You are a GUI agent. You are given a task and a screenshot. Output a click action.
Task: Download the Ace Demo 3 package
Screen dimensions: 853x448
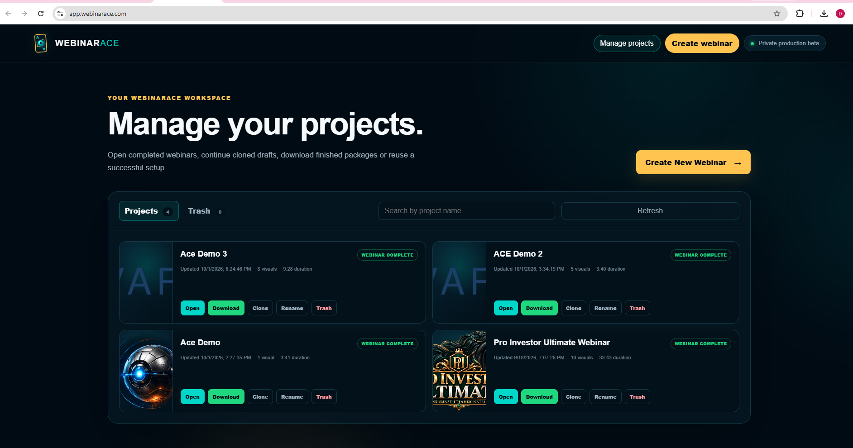(226, 308)
